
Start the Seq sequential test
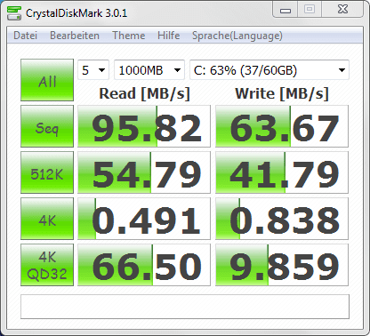point(47,126)
